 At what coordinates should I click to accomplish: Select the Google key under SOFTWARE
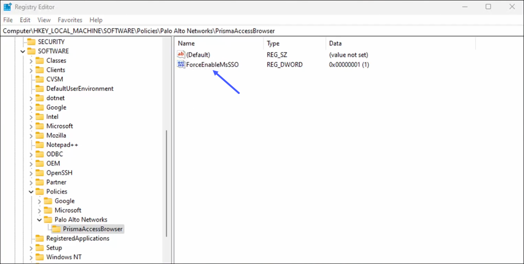click(x=56, y=107)
